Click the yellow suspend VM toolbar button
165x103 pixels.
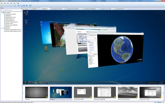pos(1,5)
